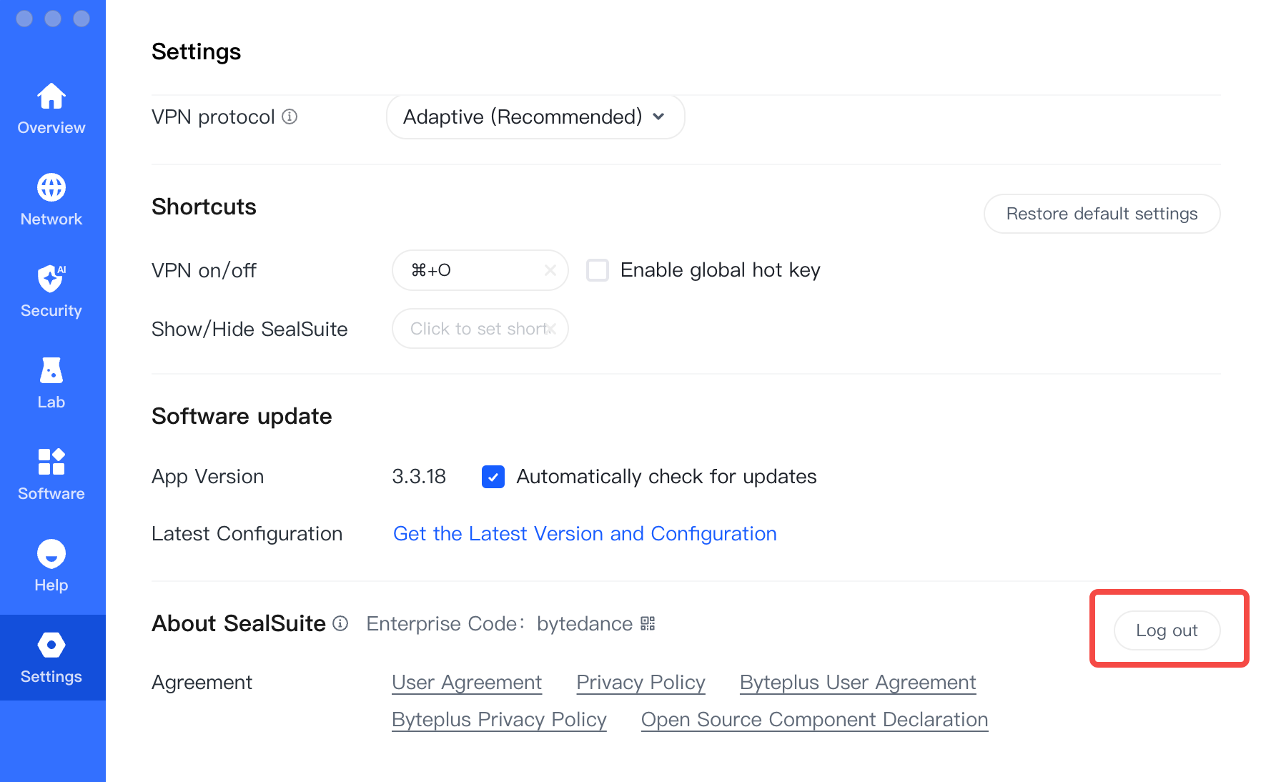
Task: Click Restore default settings button
Action: (1102, 214)
